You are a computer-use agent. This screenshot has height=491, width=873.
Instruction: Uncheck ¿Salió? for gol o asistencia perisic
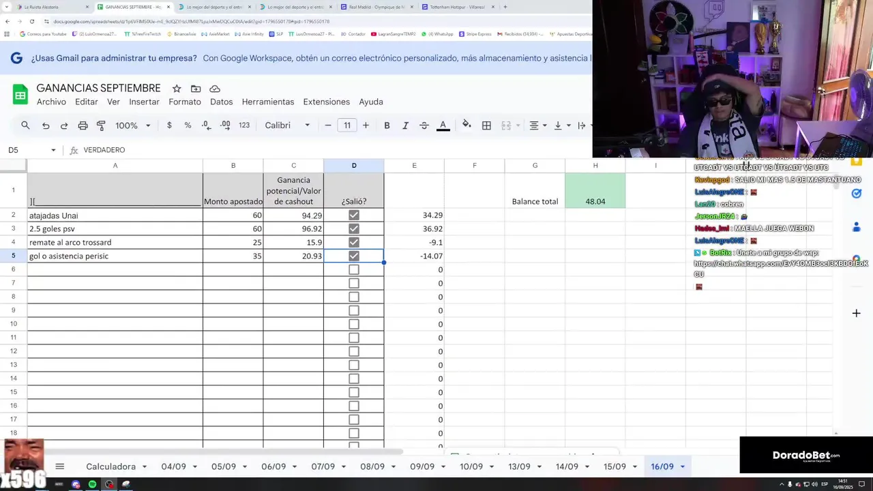point(354,256)
